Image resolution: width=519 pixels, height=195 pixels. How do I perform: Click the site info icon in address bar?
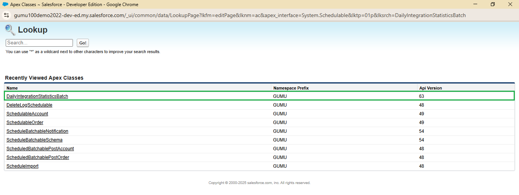pos(6,16)
